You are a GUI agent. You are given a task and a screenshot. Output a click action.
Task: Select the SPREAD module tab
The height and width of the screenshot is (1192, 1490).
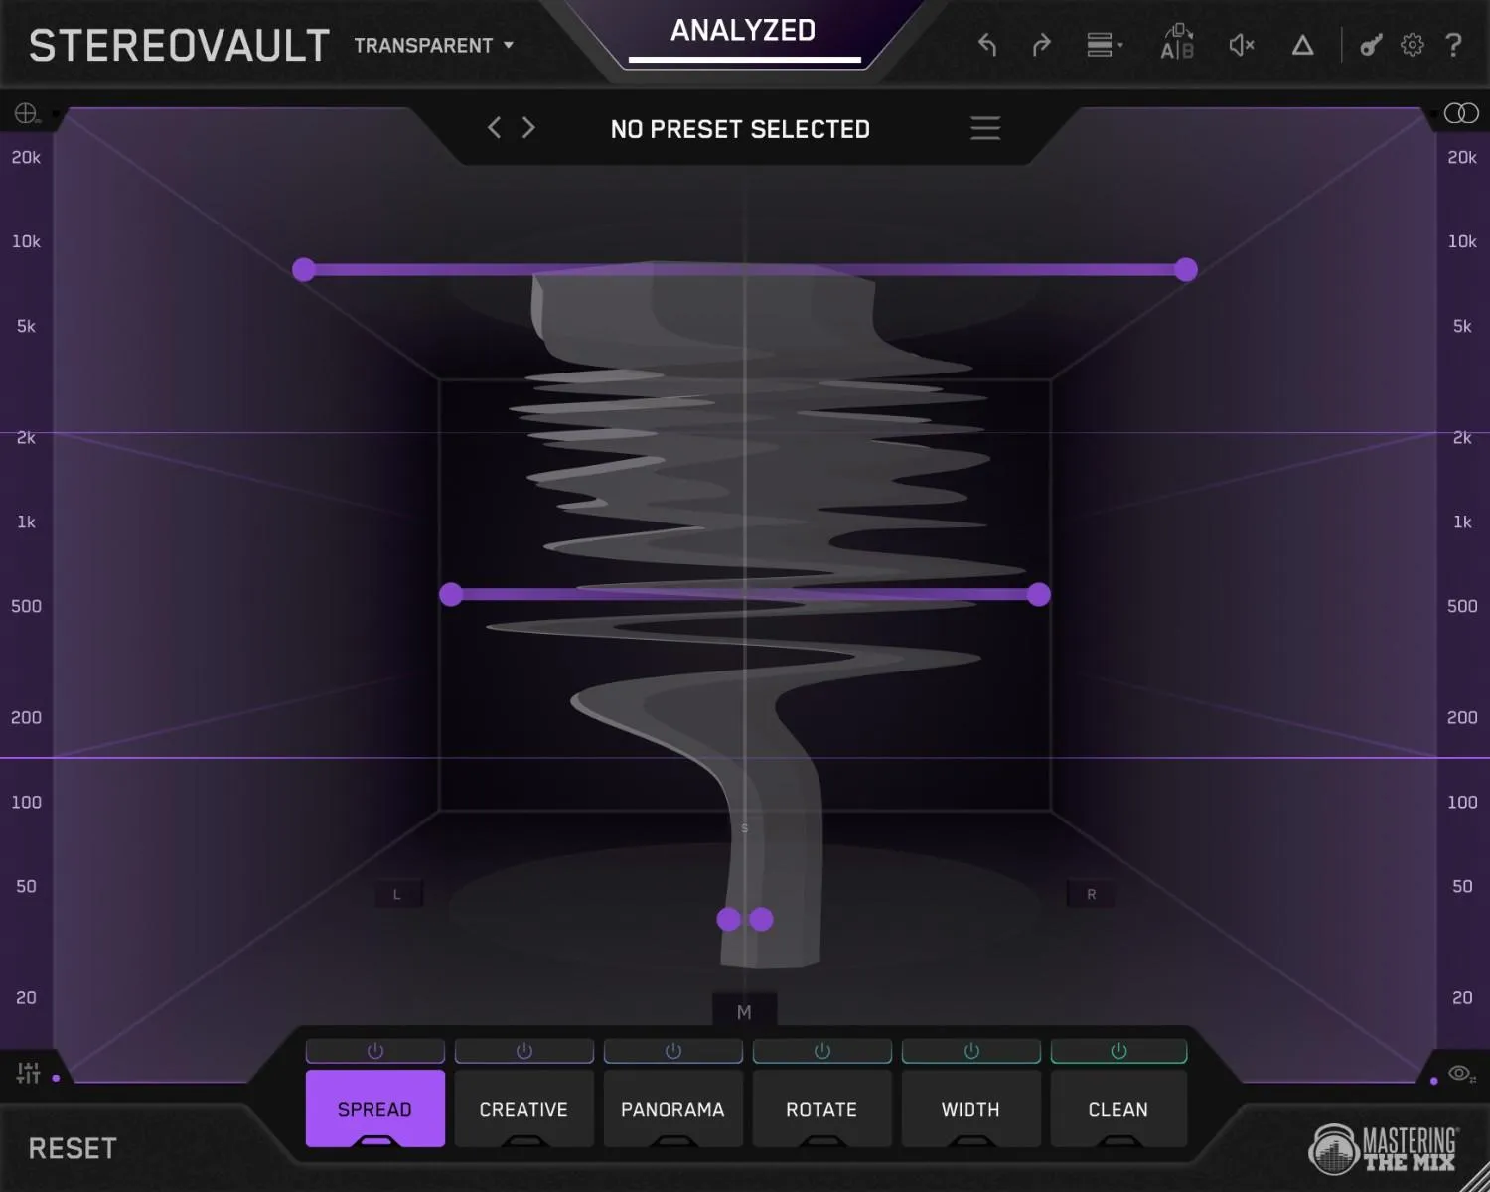tap(375, 1109)
